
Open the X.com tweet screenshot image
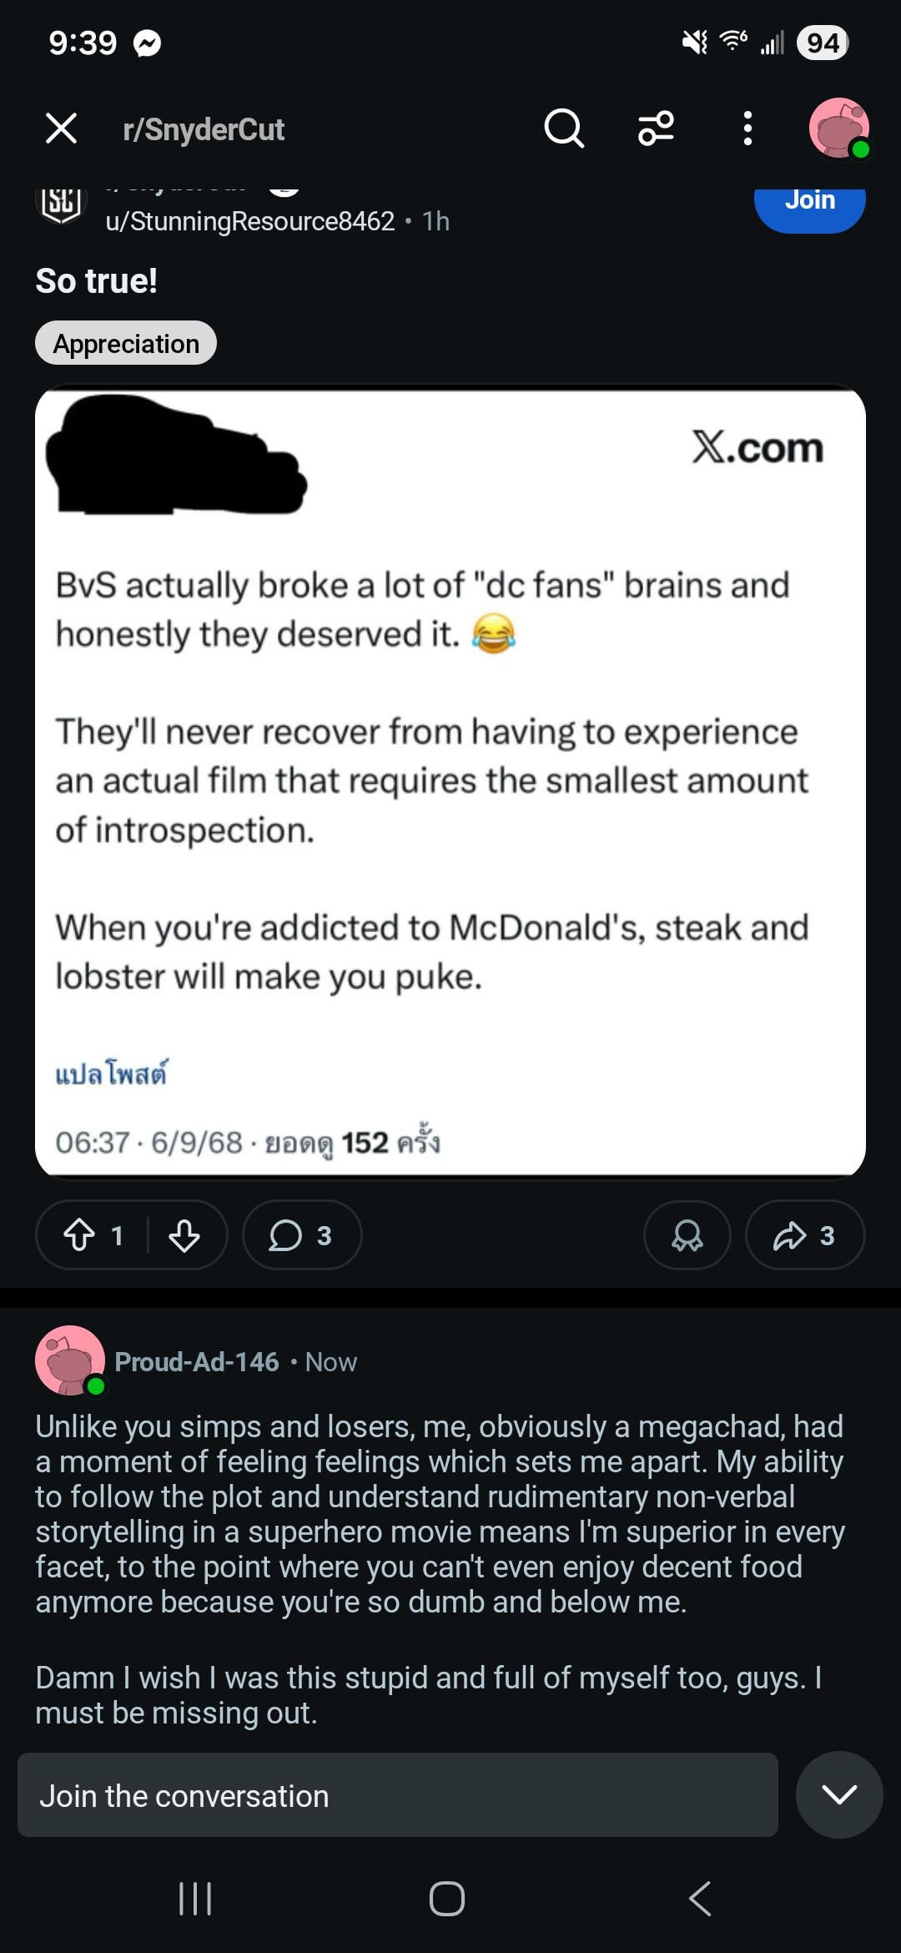pyautogui.click(x=450, y=781)
